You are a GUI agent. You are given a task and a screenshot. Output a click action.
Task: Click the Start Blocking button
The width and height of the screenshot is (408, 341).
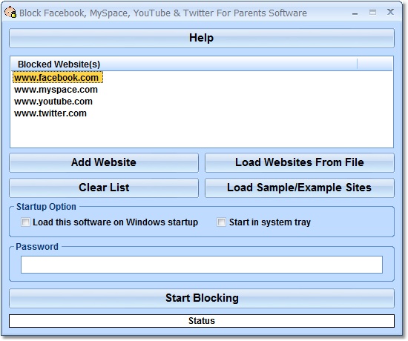(x=202, y=298)
